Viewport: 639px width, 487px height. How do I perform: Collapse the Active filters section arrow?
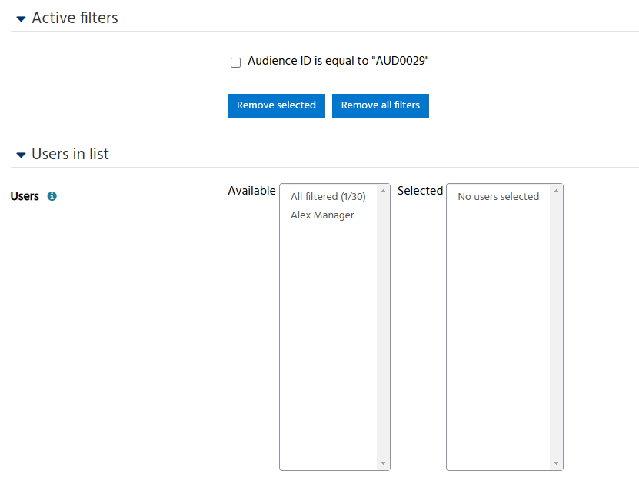coord(21,18)
